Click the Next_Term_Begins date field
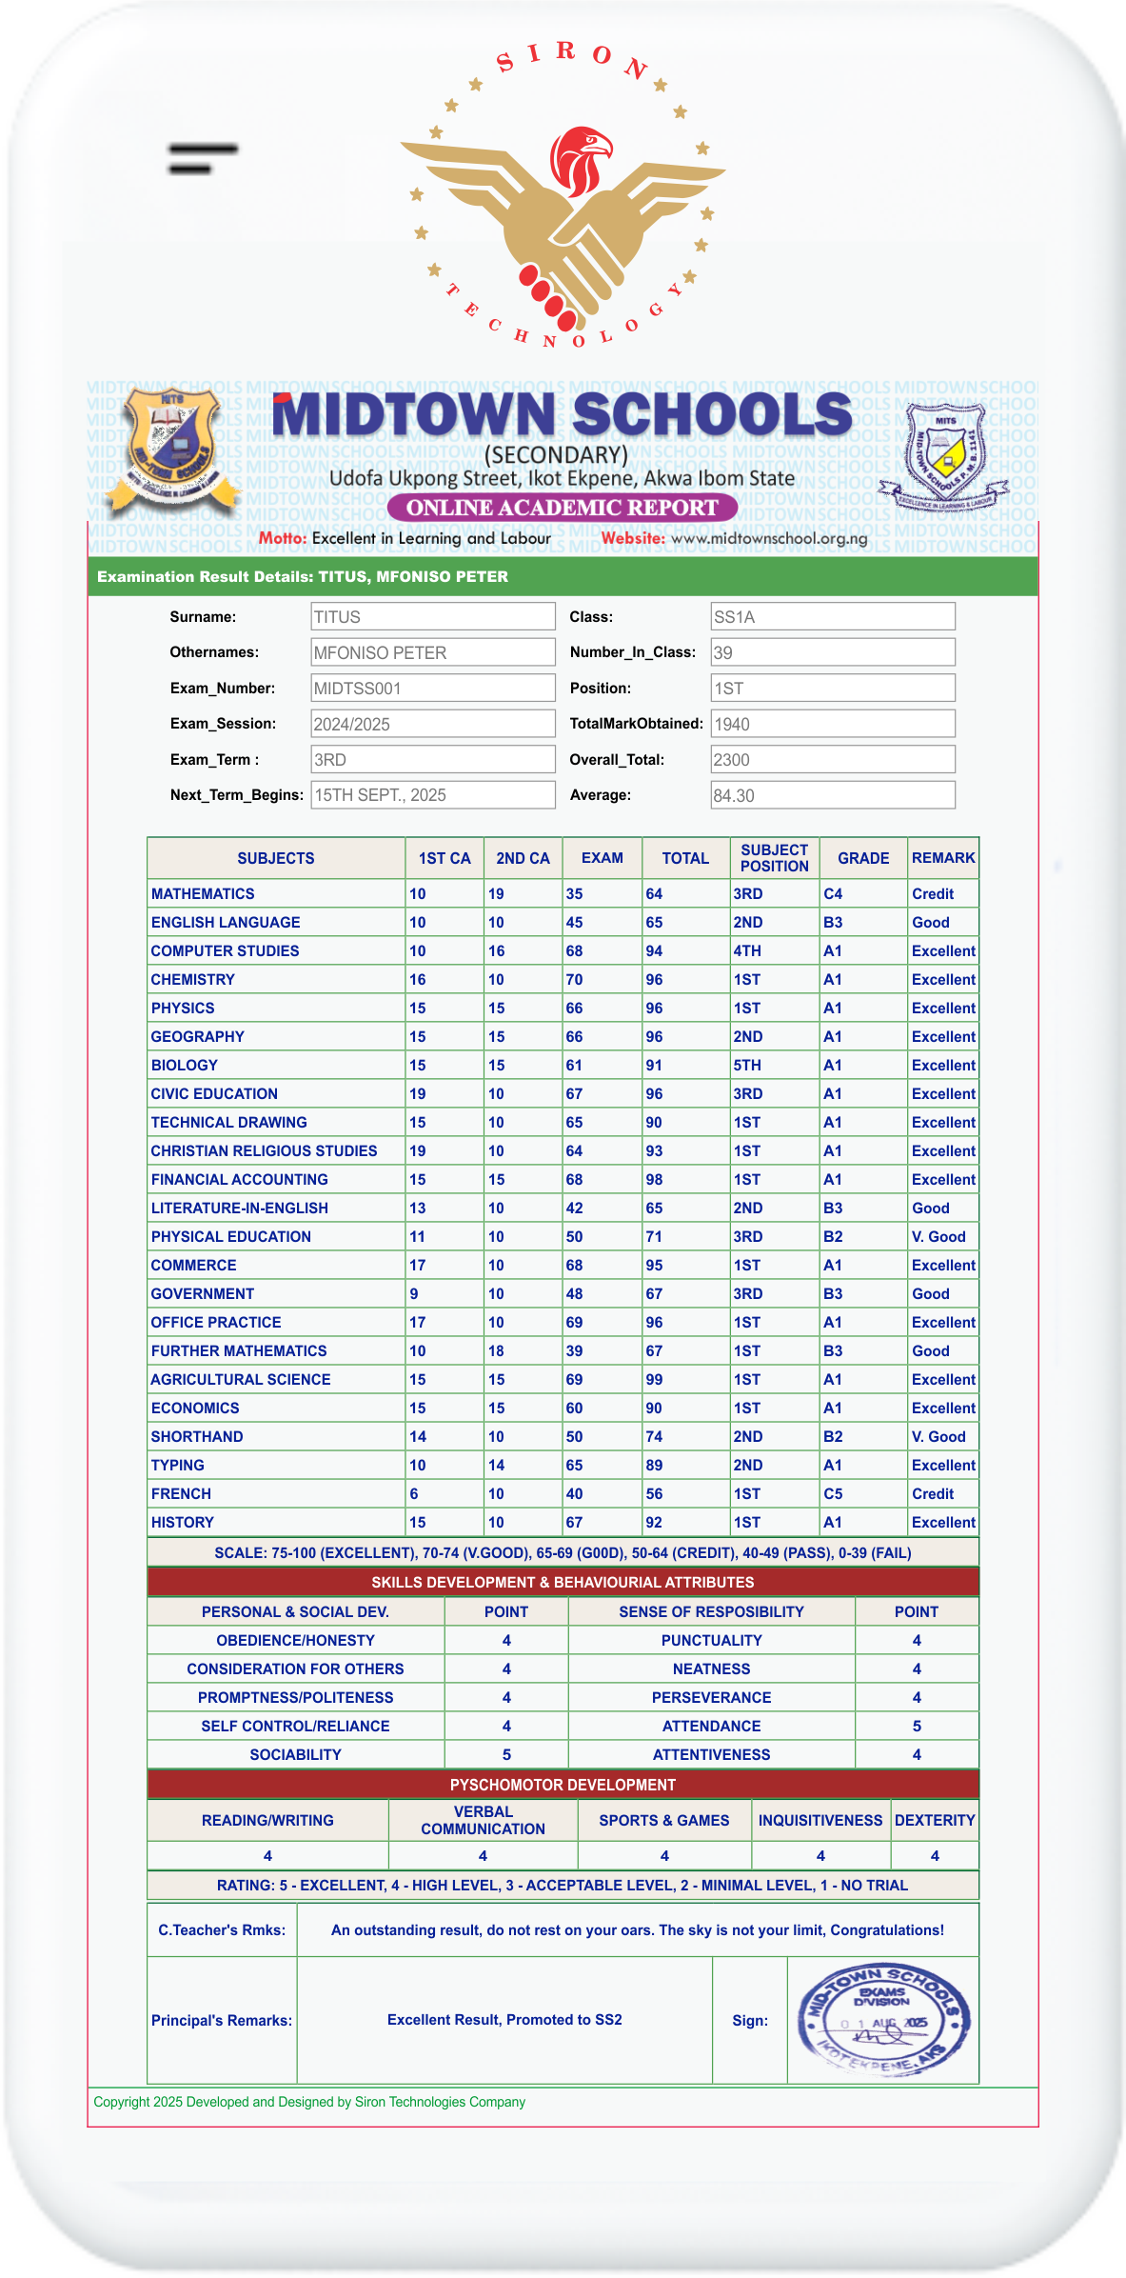This screenshot has width=1126, height=2278. click(432, 795)
